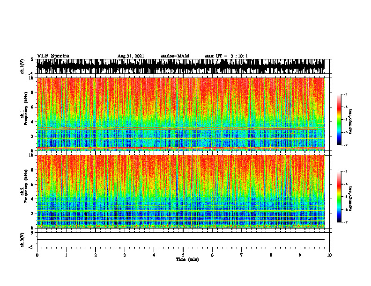Click the ch.1 color bar "-7" label
Screen dimensions: 371x286
[346, 145]
